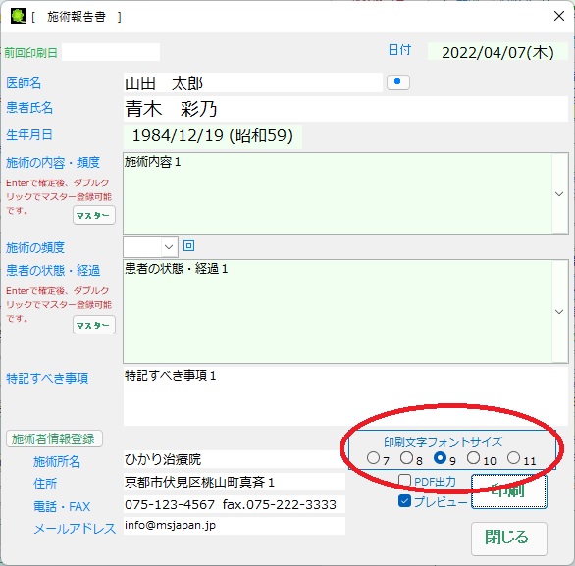Click the 特記すべき事項 text field
The height and width of the screenshot is (566, 575).
[345, 395]
